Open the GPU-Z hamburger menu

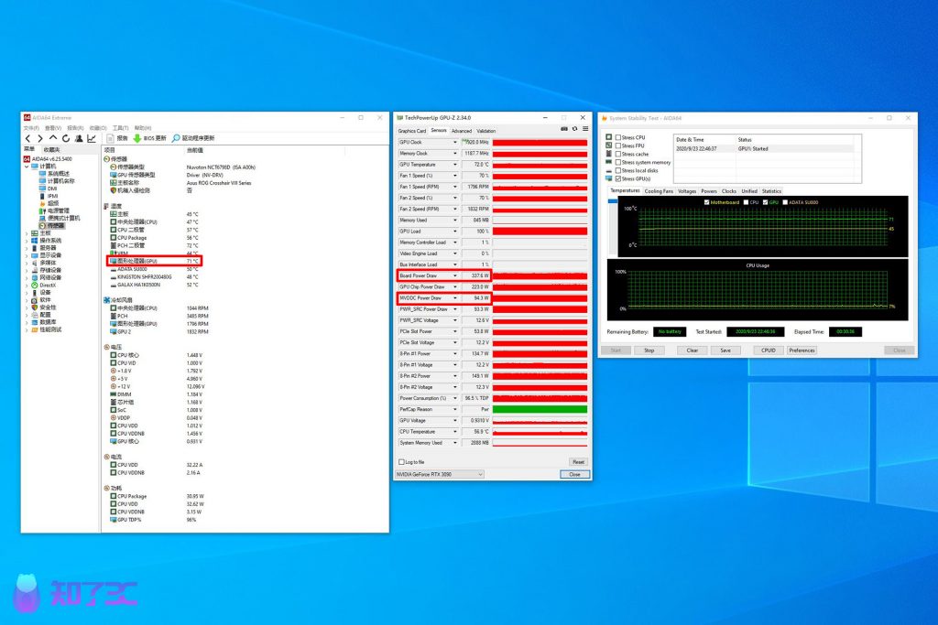[585, 129]
